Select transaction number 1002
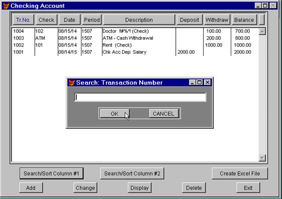The image size is (282, 199). 19,45
